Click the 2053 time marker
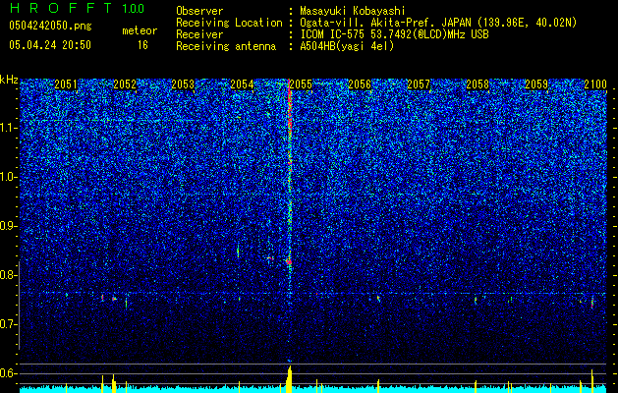Screen dimensions: 618x393 [184, 84]
